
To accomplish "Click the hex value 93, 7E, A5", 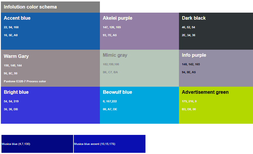I will pyautogui.click(x=110, y=35).
